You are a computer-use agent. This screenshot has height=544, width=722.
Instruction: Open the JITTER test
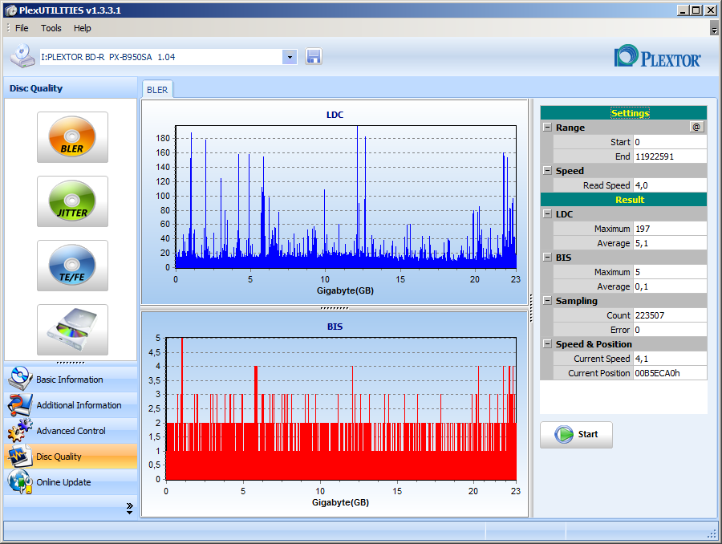coord(72,201)
